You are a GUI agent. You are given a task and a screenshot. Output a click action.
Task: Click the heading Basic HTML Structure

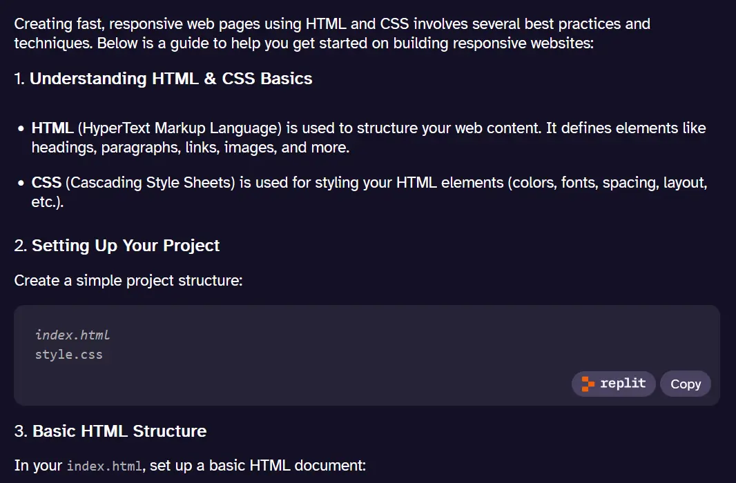pyautogui.click(x=119, y=431)
